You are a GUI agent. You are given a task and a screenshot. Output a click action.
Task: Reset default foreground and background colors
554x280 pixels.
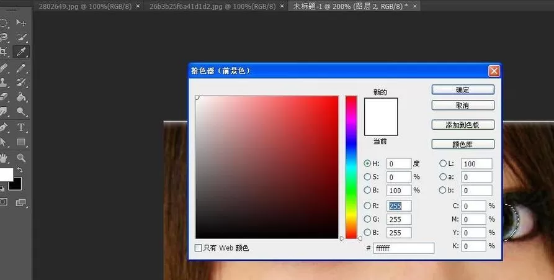click(x=2, y=188)
